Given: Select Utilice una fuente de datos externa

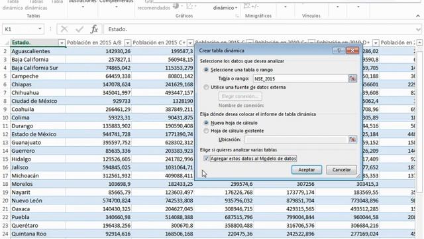Looking at the screenshot, I should [206, 87].
